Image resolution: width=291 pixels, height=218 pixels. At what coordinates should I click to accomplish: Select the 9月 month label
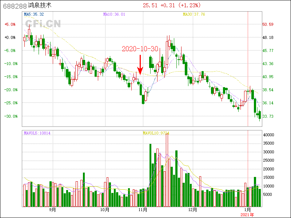click(x=52, y=210)
